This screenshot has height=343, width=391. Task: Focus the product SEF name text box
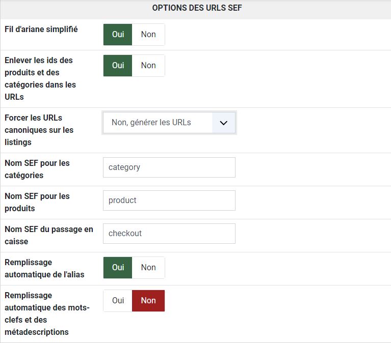click(x=169, y=201)
